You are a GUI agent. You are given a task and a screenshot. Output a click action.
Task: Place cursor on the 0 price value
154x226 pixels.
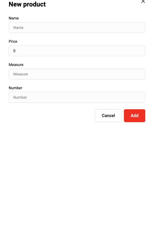(x=14, y=51)
